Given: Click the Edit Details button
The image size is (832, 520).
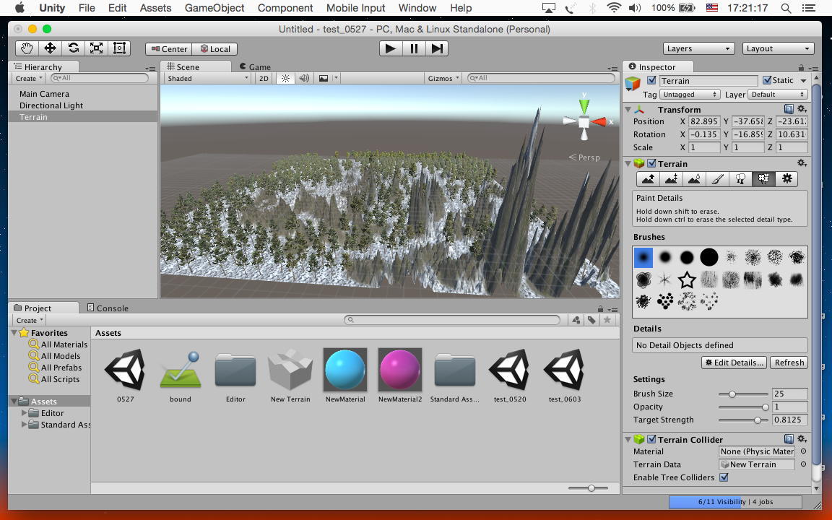Looking at the screenshot, I should click(734, 363).
